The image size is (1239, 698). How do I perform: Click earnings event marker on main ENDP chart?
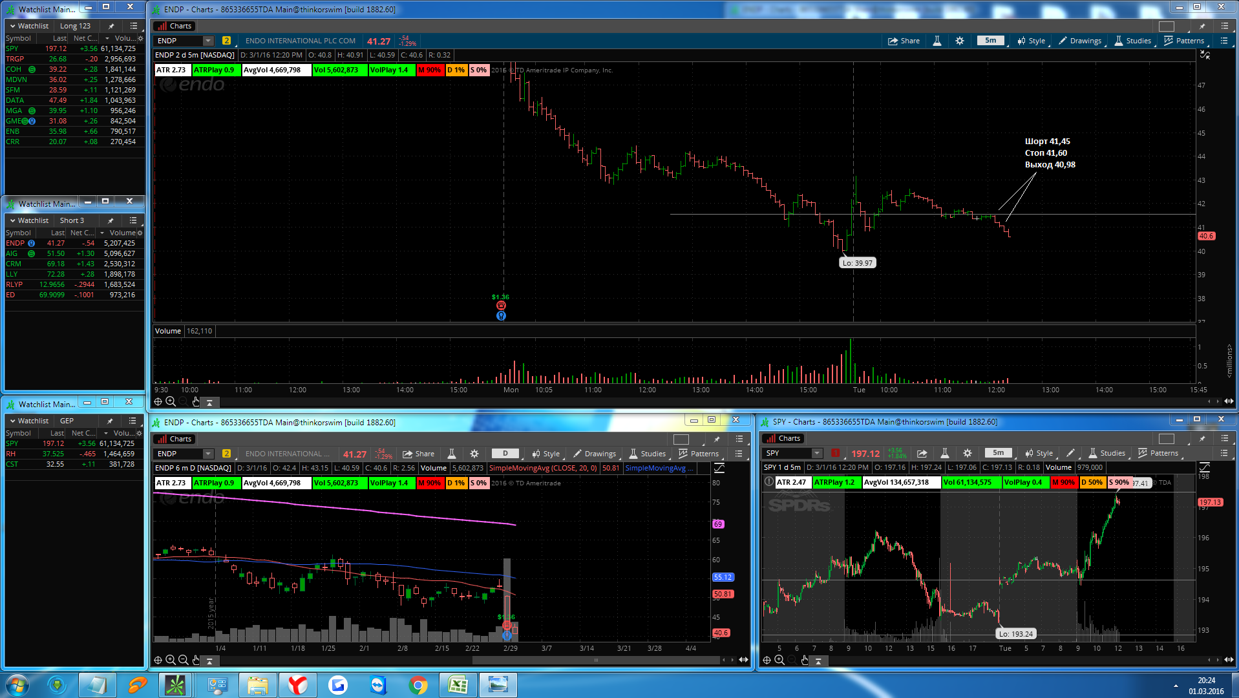[501, 306]
